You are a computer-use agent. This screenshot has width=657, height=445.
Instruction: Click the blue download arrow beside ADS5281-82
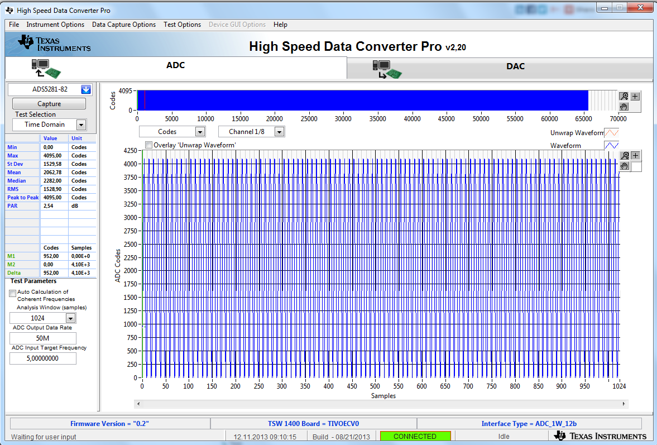tap(86, 89)
